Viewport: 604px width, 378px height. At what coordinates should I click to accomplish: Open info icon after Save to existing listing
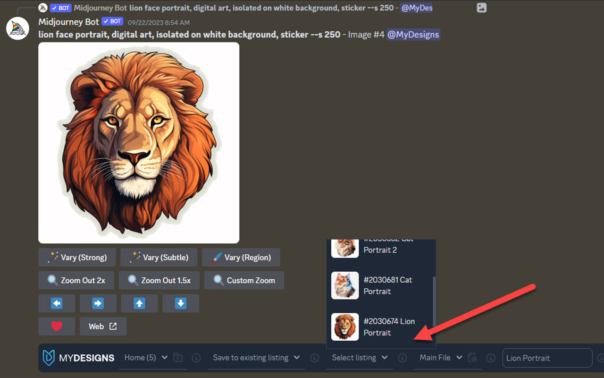(315, 358)
